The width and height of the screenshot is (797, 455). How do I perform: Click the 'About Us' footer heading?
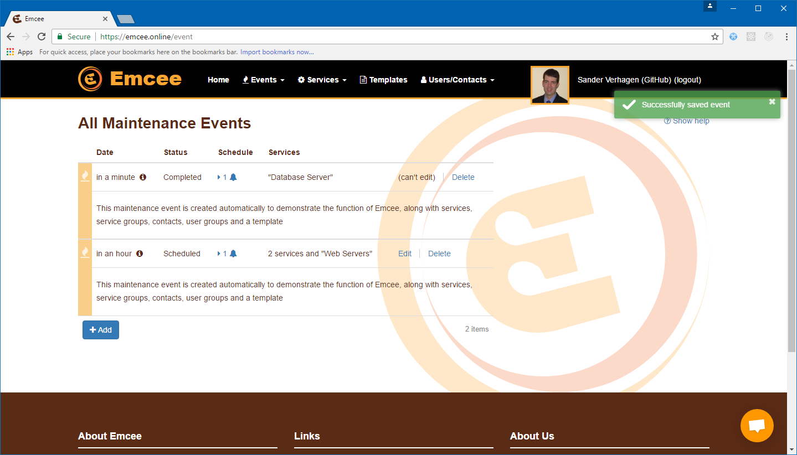[x=532, y=436]
